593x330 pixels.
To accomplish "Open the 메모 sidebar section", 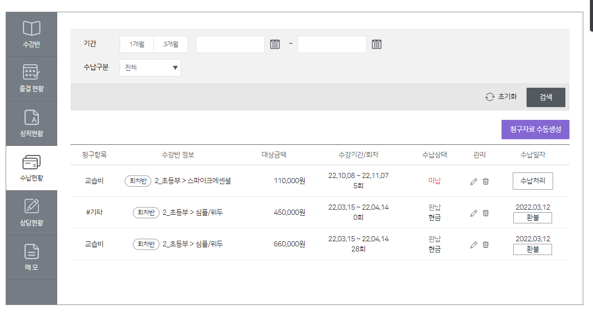I will pos(31,258).
